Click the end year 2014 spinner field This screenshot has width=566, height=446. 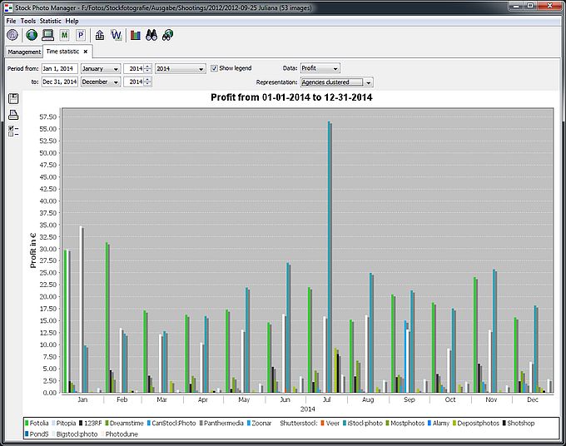134,82
